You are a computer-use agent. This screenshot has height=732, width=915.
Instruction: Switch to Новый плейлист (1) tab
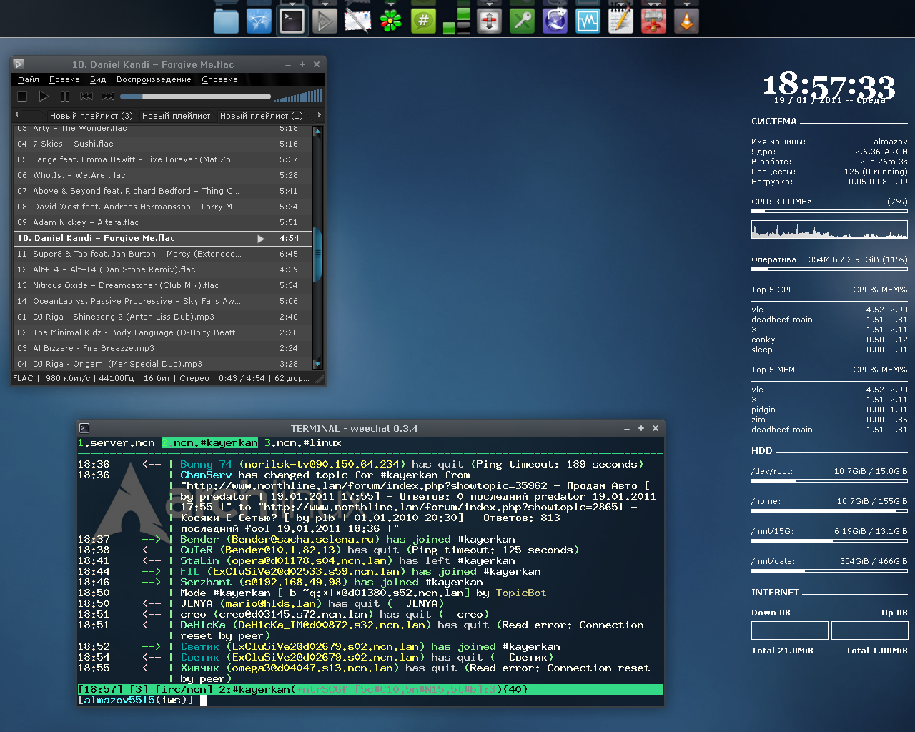[262, 115]
